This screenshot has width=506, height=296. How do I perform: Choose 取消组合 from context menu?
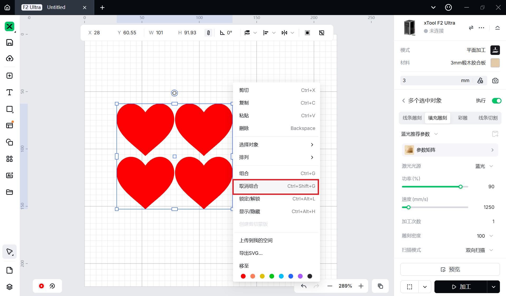pos(276,186)
